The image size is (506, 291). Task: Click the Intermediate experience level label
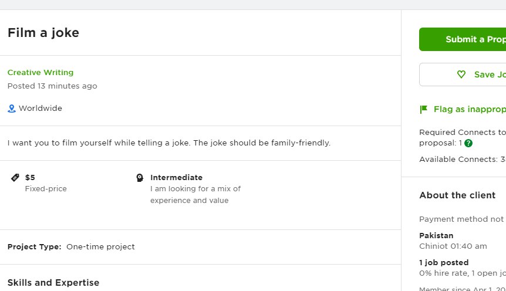[x=176, y=177]
